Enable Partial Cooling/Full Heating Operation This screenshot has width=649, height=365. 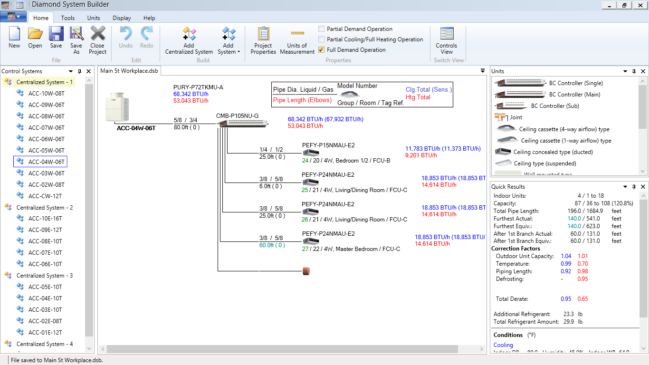point(321,39)
